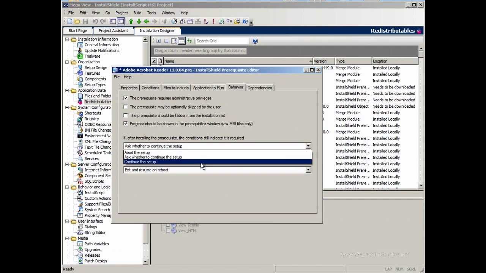Open General Information in the tree
Image resolution: width=486 pixels, height=273 pixels.
pyautogui.click(x=101, y=45)
